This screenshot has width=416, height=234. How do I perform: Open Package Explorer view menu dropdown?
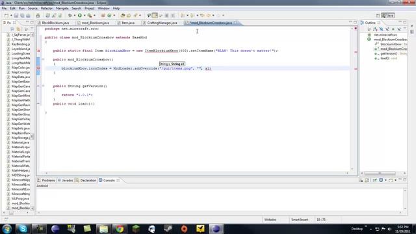pos(32,29)
